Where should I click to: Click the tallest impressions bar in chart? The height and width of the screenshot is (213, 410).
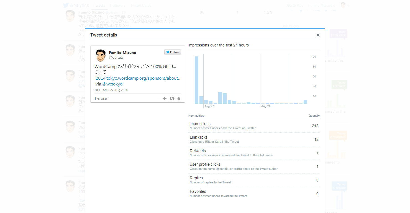[x=196, y=80]
